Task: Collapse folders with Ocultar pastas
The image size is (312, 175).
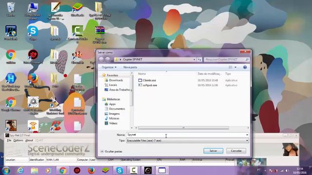Action: pos(112,151)
